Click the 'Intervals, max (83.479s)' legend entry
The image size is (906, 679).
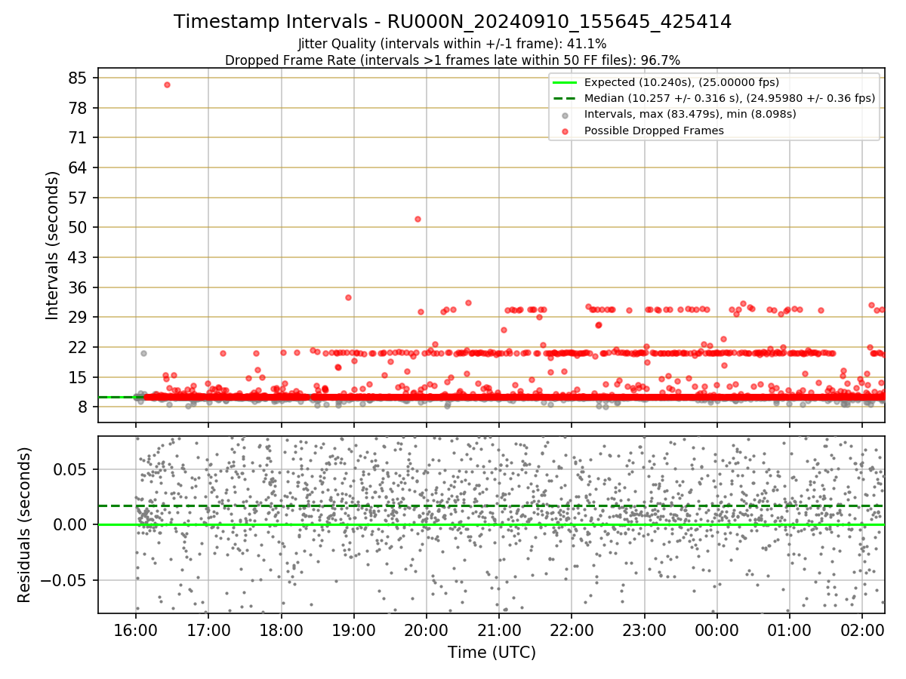(690, 114)
